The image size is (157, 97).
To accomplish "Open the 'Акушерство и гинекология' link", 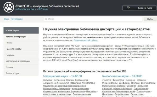I will [x=56, y=83].
